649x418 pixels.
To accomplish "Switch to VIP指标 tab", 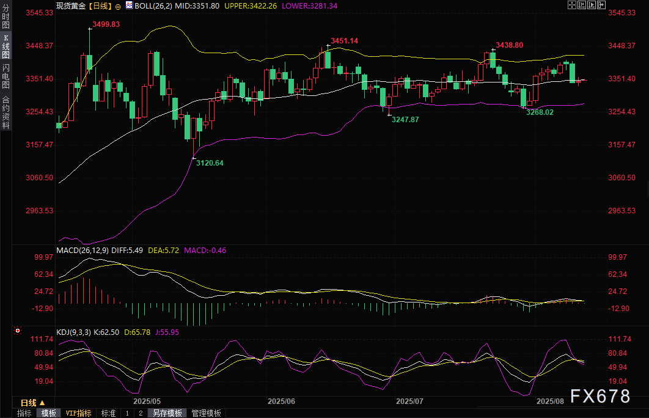I will [x=78, y=414].
